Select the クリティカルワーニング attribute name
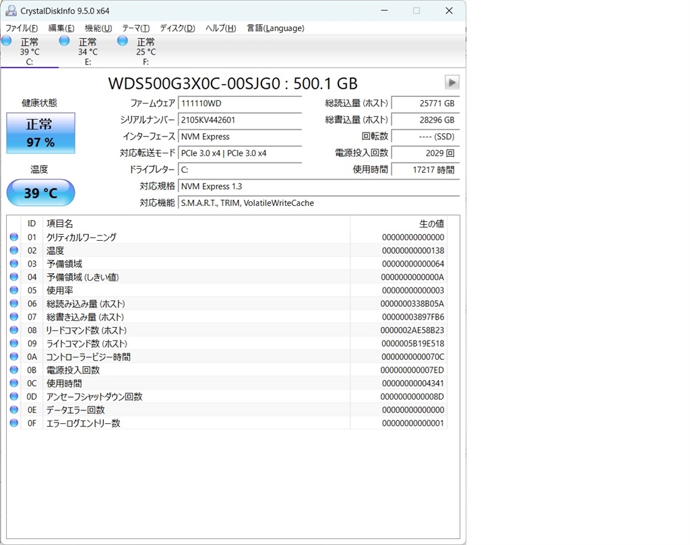The image size is (690, 545). pyautogui.click(x=82, y=237)
